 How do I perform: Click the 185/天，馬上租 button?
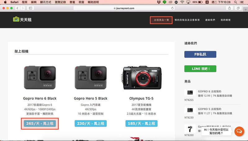pyautogui.click(x=142, y=123)
